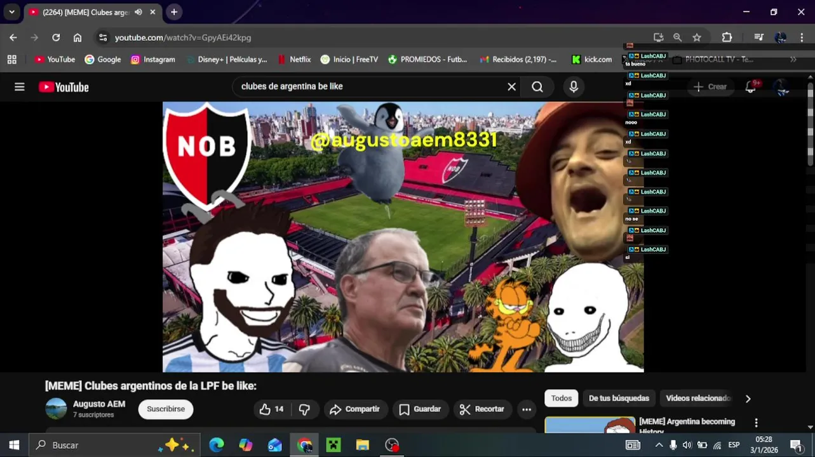Viewport: 815px width, 457px height.
Task: Open the Instagram bookmark
Action: click(x=152, y=59)
